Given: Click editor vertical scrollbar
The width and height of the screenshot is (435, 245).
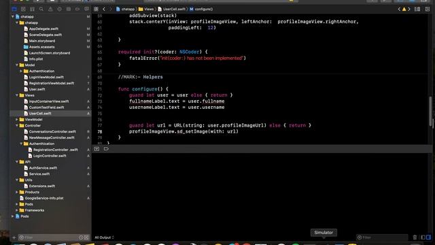Looking at the screenshot, I should point(430,111).
